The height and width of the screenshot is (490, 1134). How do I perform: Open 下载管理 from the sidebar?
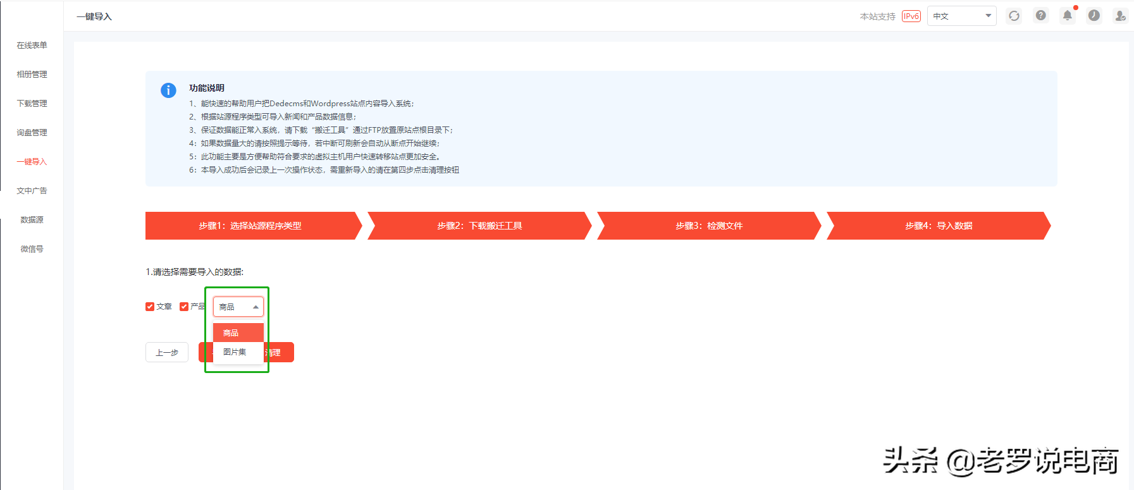pos(32,104)
